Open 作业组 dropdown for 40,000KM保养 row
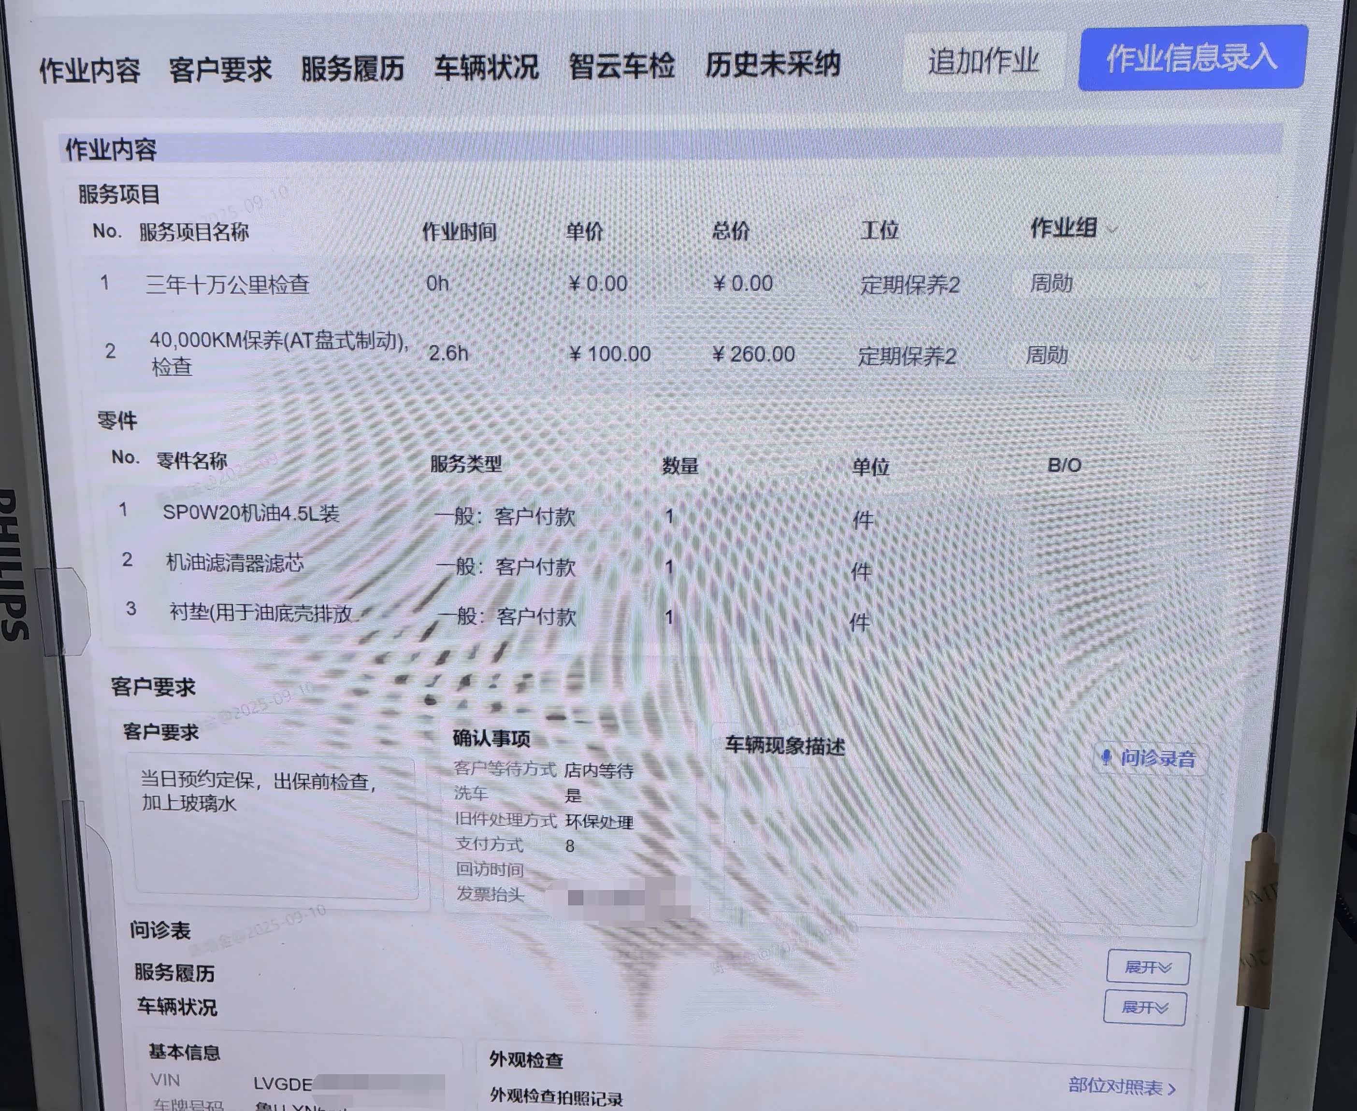 click(1195, 356)
